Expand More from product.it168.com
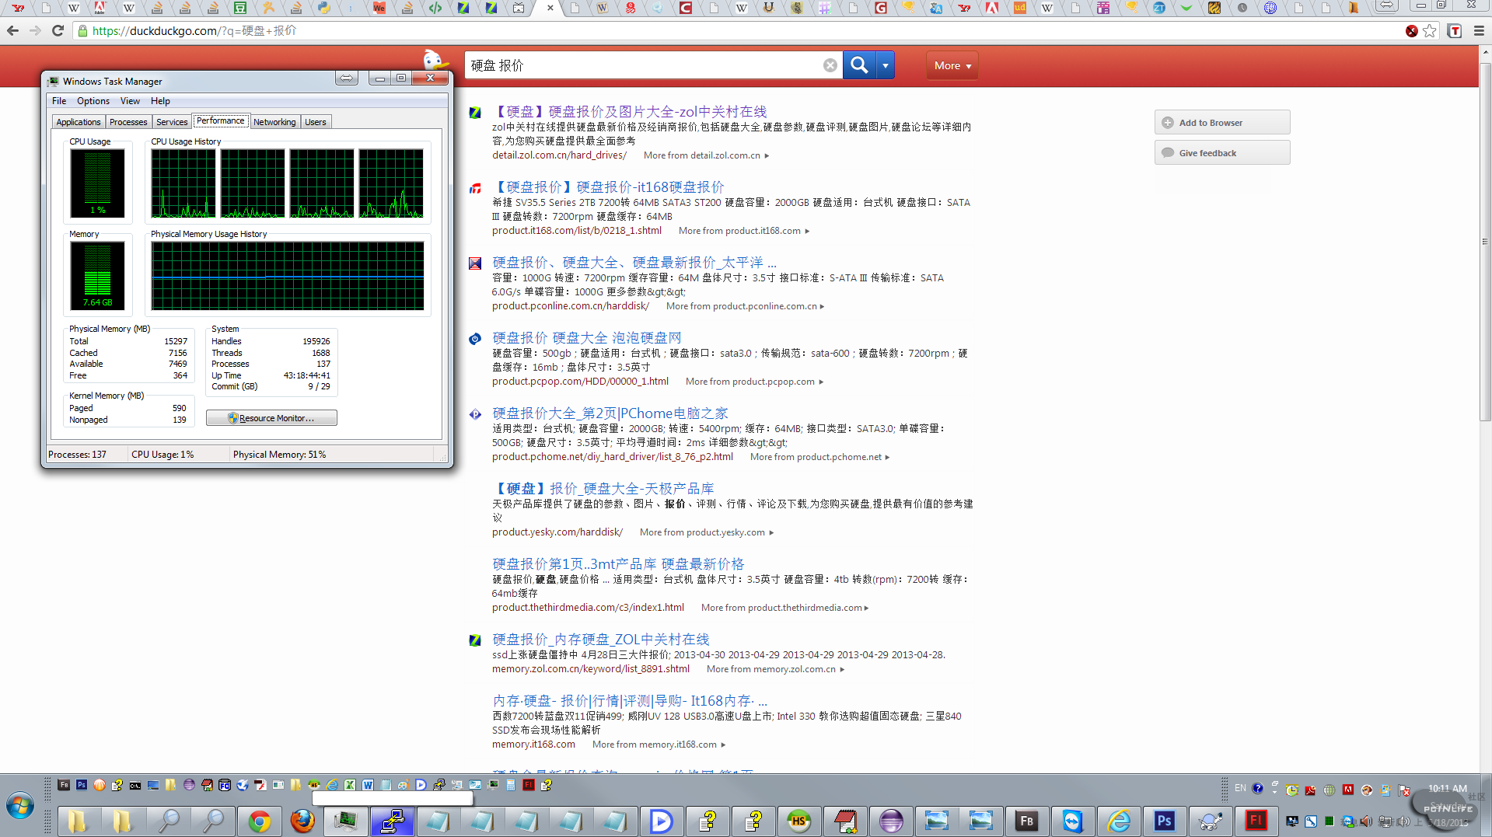 coord(744,231)
